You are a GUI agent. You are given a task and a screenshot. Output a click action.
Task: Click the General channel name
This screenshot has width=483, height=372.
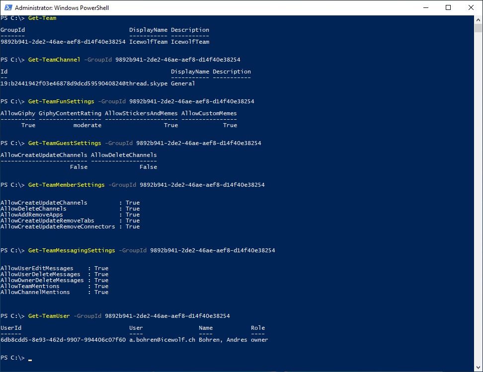pos(183,83)
